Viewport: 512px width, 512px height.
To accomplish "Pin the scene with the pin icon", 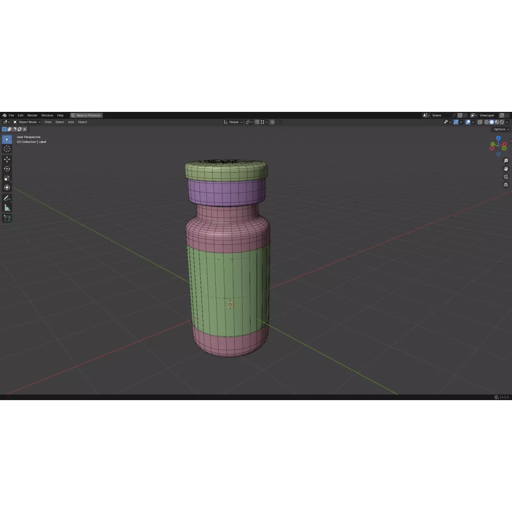I will coord(454,115).
